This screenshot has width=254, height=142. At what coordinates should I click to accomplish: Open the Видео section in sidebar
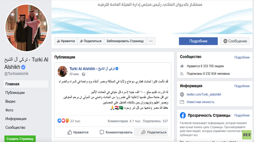click(10, 102)
